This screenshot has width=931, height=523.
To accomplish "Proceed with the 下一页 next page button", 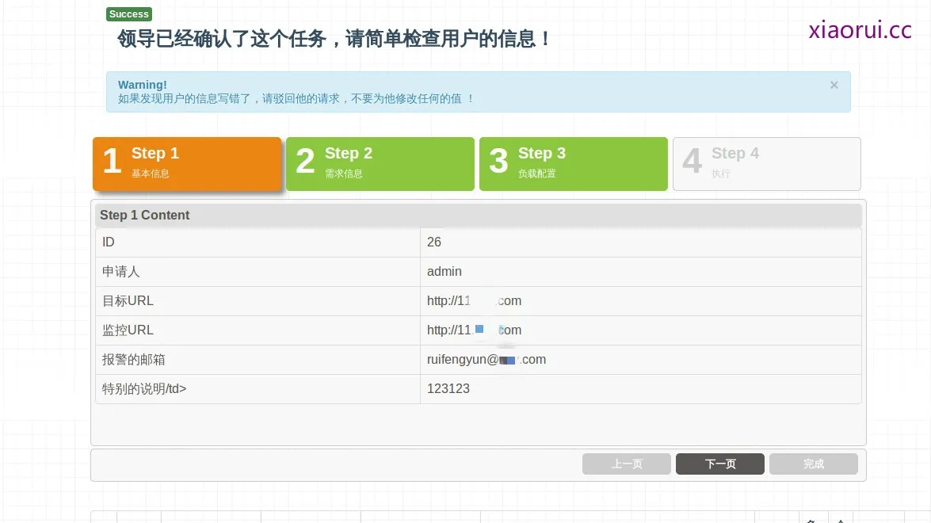I will 720,464.
